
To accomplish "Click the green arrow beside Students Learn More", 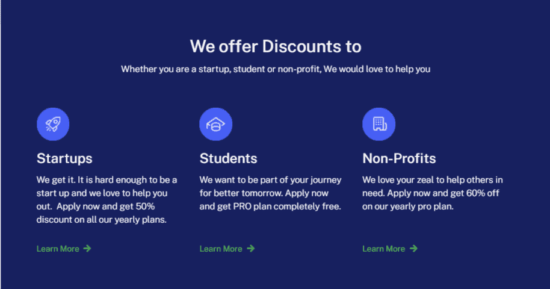I will [250, 249].
